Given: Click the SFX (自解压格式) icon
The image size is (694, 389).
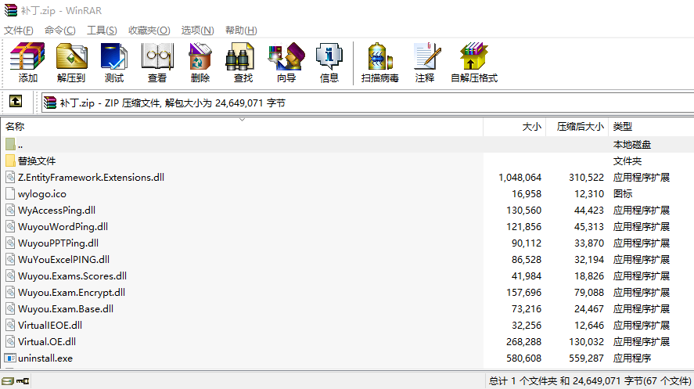Looking at the screenshot, I should [x=473, y=56].
